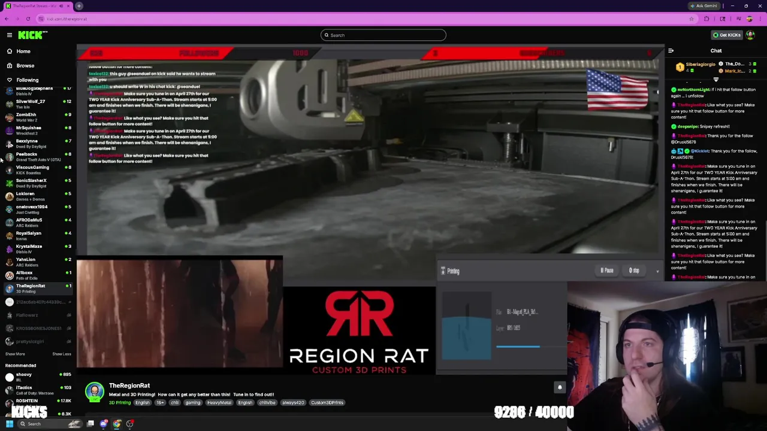Click the Get KICKs button
This screenshot has height=431, width=767.
coord(727,35)
